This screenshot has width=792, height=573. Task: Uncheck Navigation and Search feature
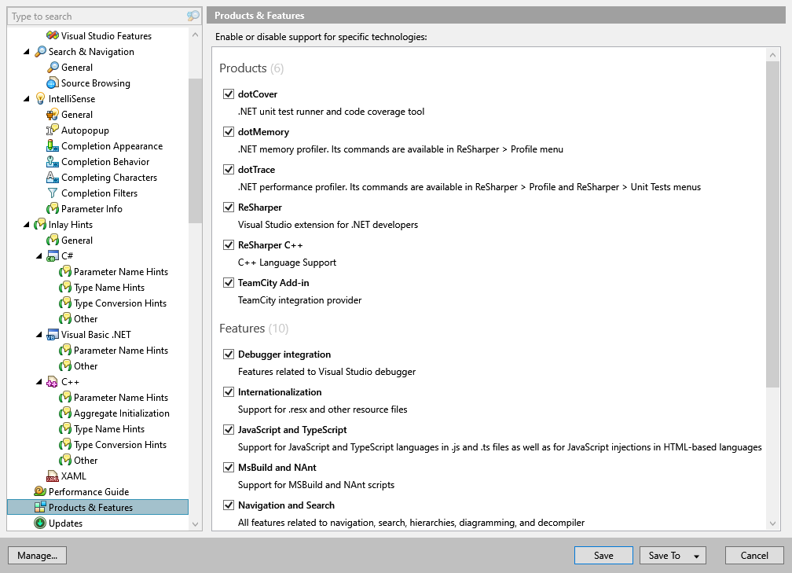point(229,505)
